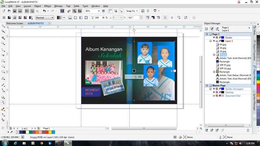This screenshot has width=260, height=146.
Task: Open the Normal merge mode dropdown
Action: 52,17
